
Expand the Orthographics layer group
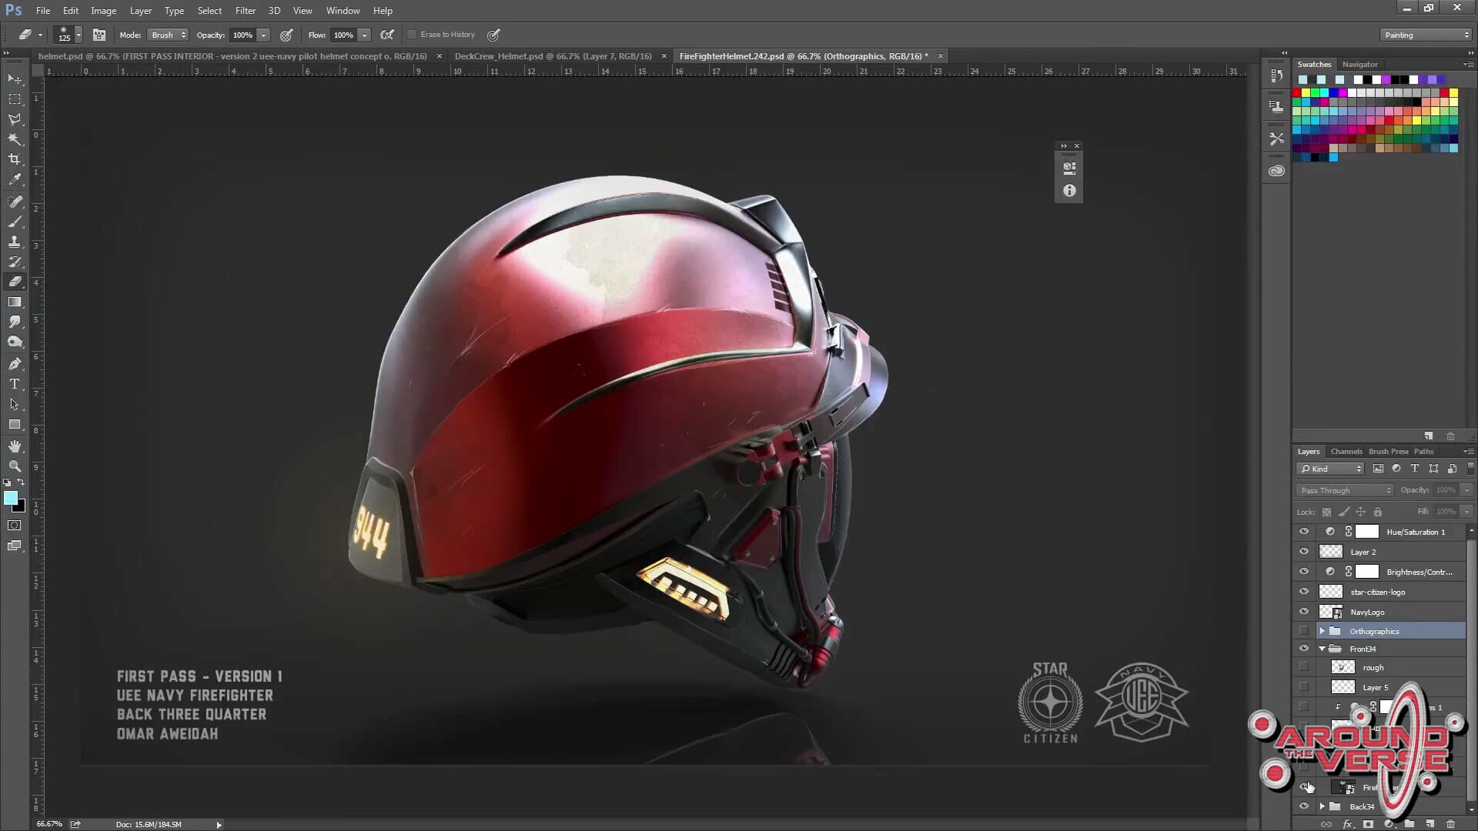[x=1323, y=631]
